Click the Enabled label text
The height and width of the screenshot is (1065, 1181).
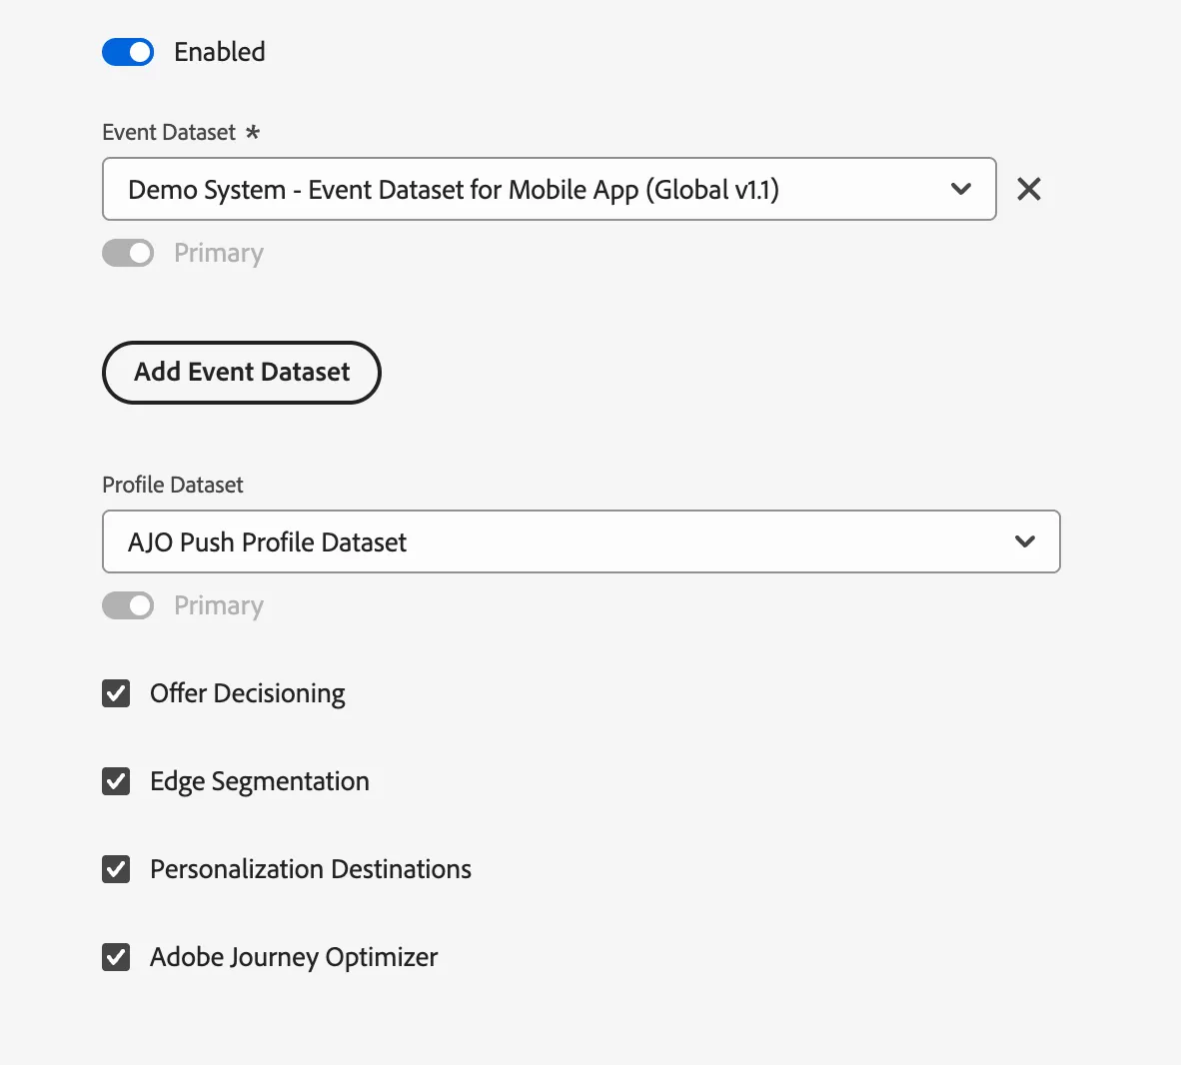click(219, 52)
